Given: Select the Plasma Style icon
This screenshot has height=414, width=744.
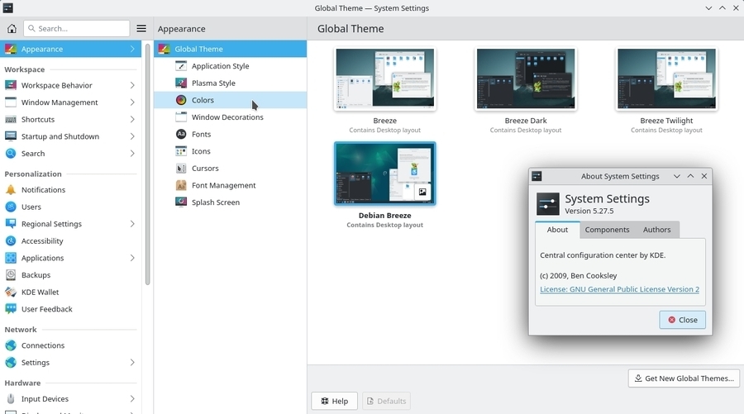Looking at the screenshot, I should click(x=181, y=83).
